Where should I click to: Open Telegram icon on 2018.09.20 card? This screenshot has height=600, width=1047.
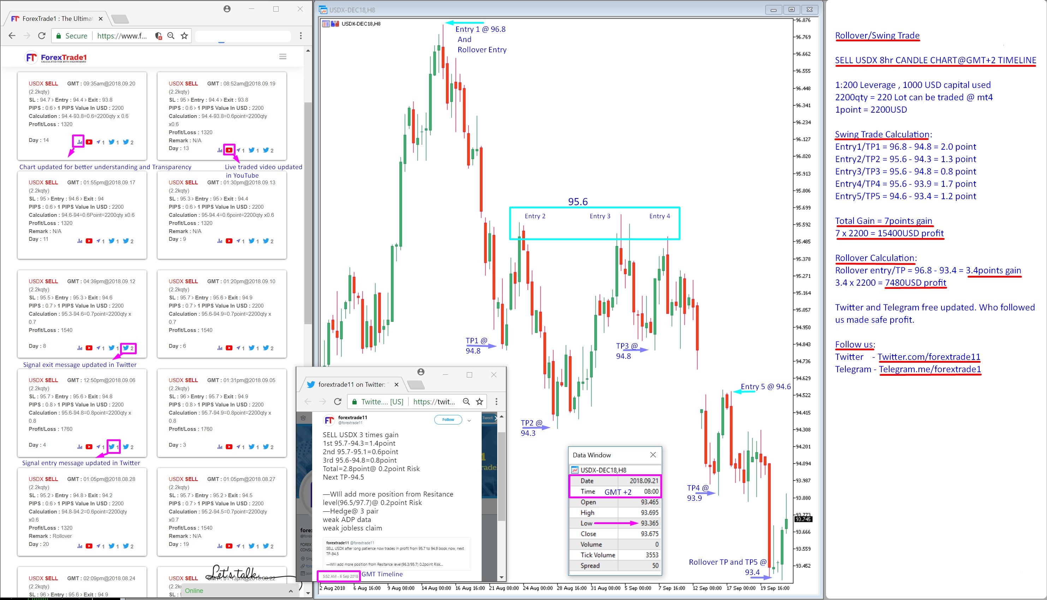click(99, 142)
